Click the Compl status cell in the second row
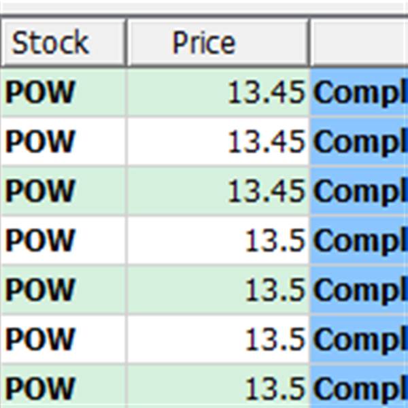 pos(359,141)
